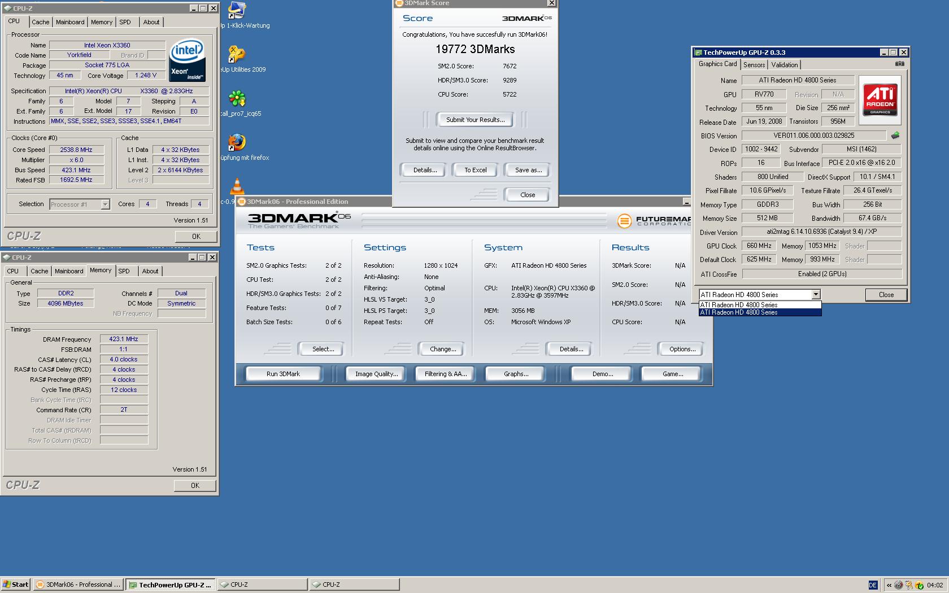This screenshot has width=949, height=593.
Task: Open the Firefox desktop shortcut icon
Action: [237, 142]
